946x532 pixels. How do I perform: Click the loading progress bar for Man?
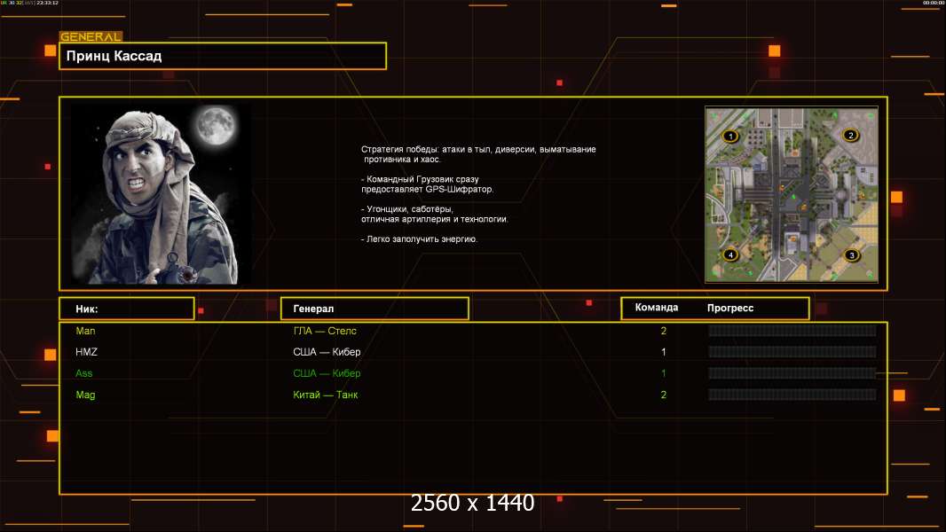(x=792, y=331)
